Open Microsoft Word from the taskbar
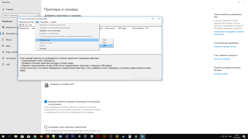 point(60,136)
